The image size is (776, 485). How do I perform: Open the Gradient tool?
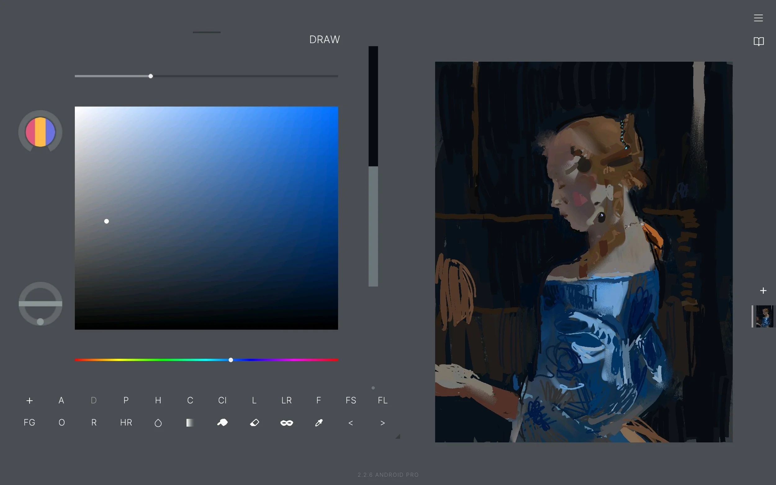point(189,422)
